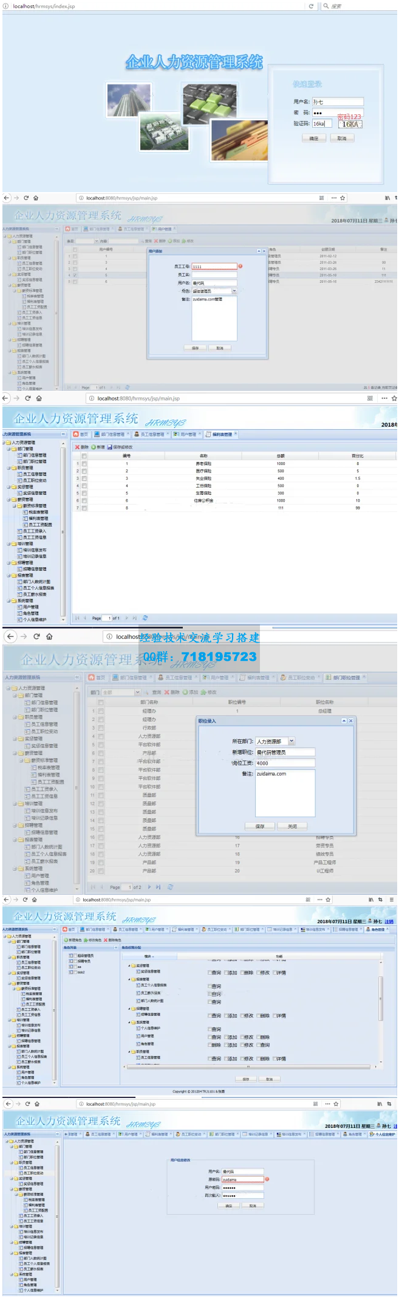399x1298 pixels.
Task: Switch to 首页 tab on 福利表管理 screen
Action: [x=81, y=434]
